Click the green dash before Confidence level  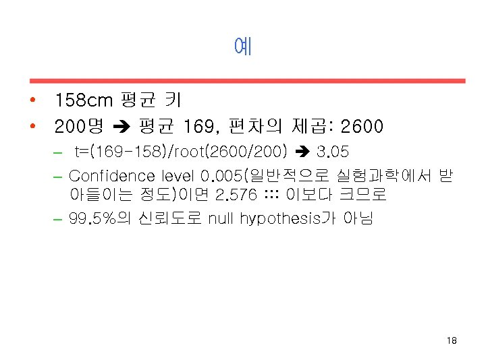pos(57,177)
